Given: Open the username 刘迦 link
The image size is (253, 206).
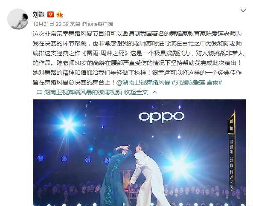Looking at the screenshot, I should click(x=38, y=14).
